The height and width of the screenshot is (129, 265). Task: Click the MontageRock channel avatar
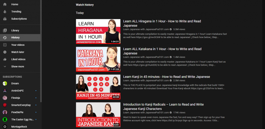5,127
